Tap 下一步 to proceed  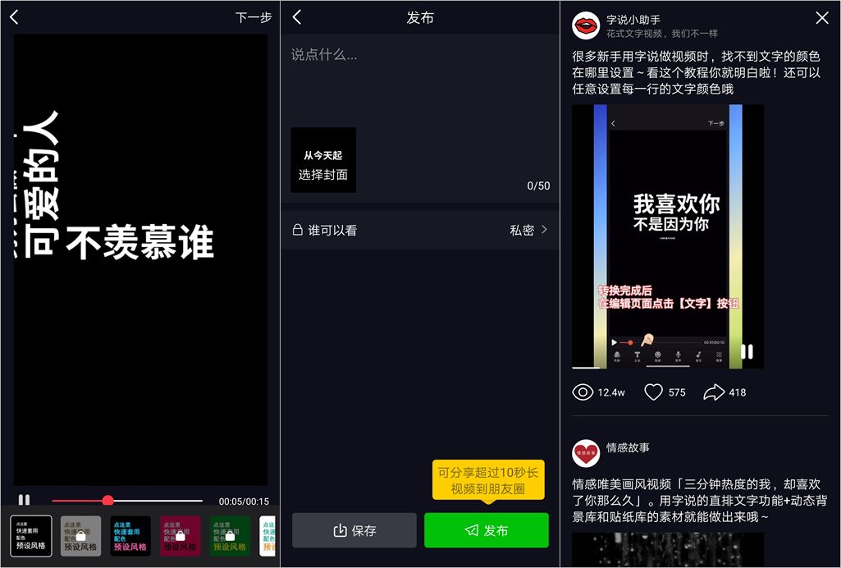tap(251, 16)
